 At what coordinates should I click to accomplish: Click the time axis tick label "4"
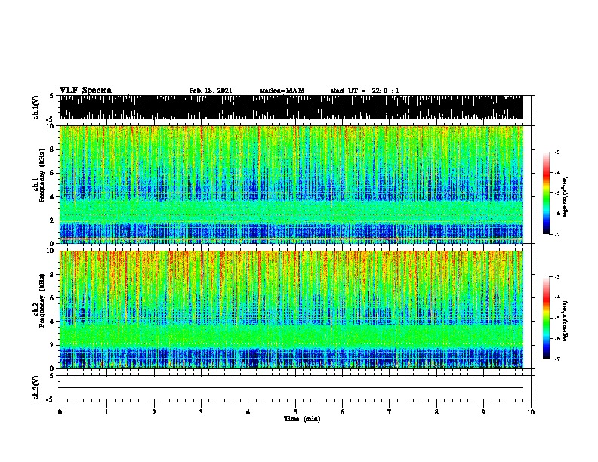coord(248,412)
